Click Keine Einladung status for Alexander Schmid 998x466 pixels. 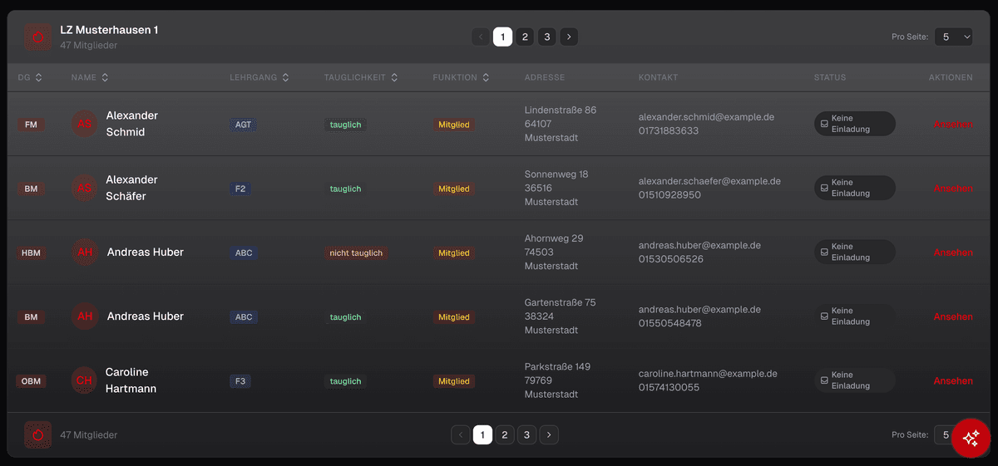854,124
